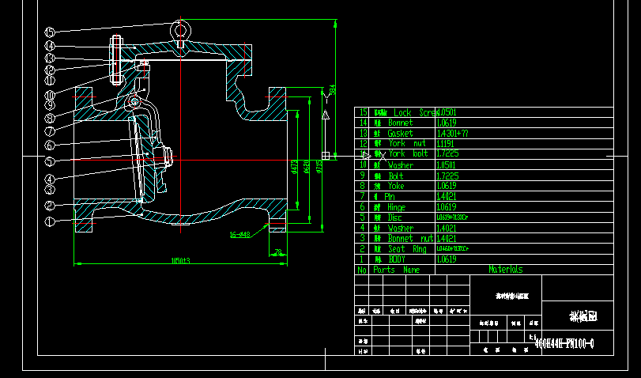Click the BODY entry in parts list
The image size is (641, 378).
[x=396, y=259]
